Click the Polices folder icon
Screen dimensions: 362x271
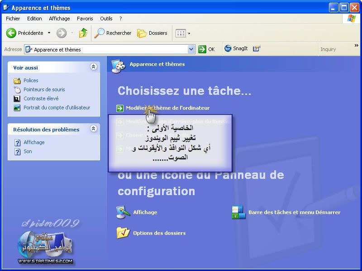pyautogui.click(x=17, y=81)
